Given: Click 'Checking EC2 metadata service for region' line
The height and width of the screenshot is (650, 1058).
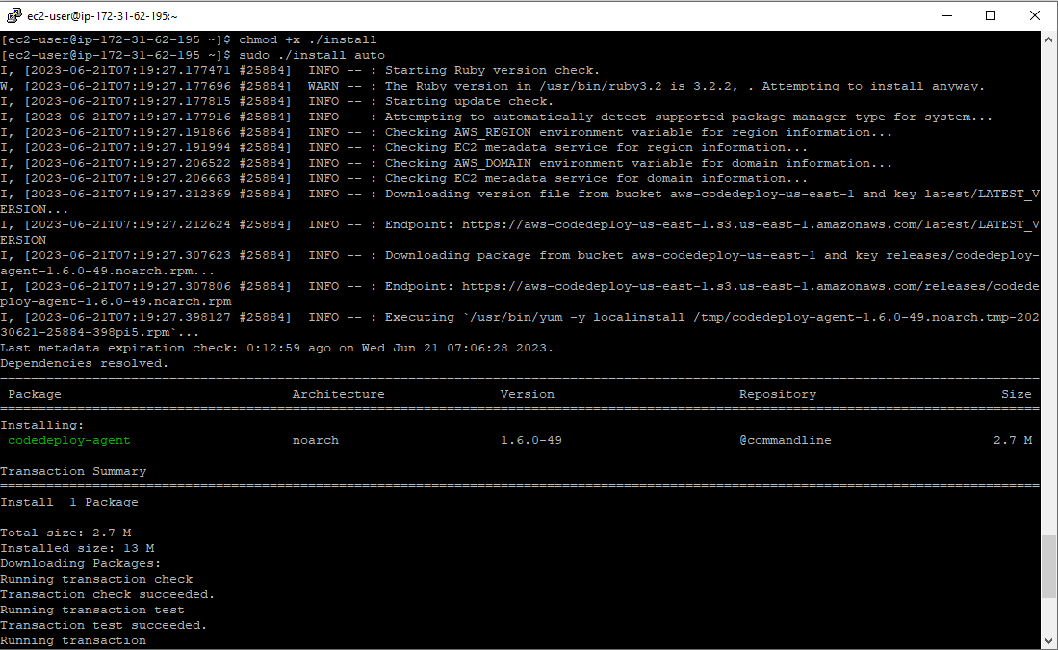Looking at the screenshot, I should (596, 148).
